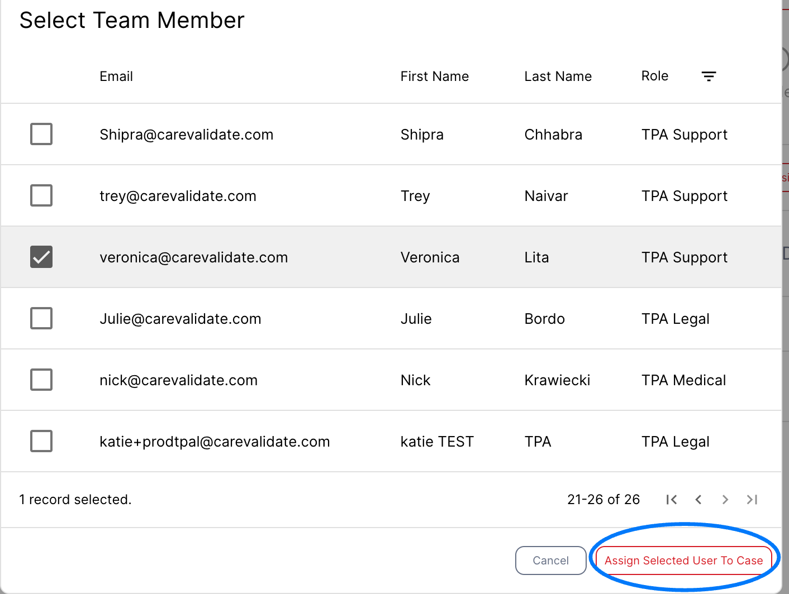Click the first name Nick
Image resolution: width=789 pixels, height=594 pixels.
pos(416,380)
